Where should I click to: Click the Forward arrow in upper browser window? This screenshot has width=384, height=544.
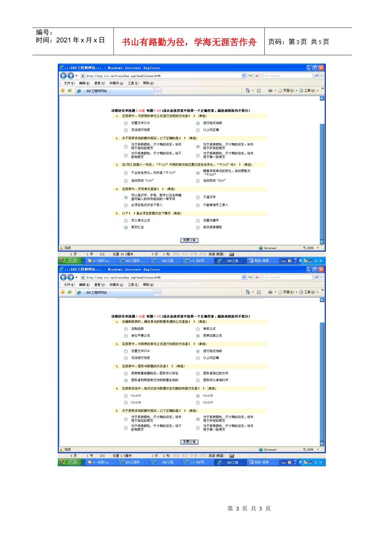(70, 76)
